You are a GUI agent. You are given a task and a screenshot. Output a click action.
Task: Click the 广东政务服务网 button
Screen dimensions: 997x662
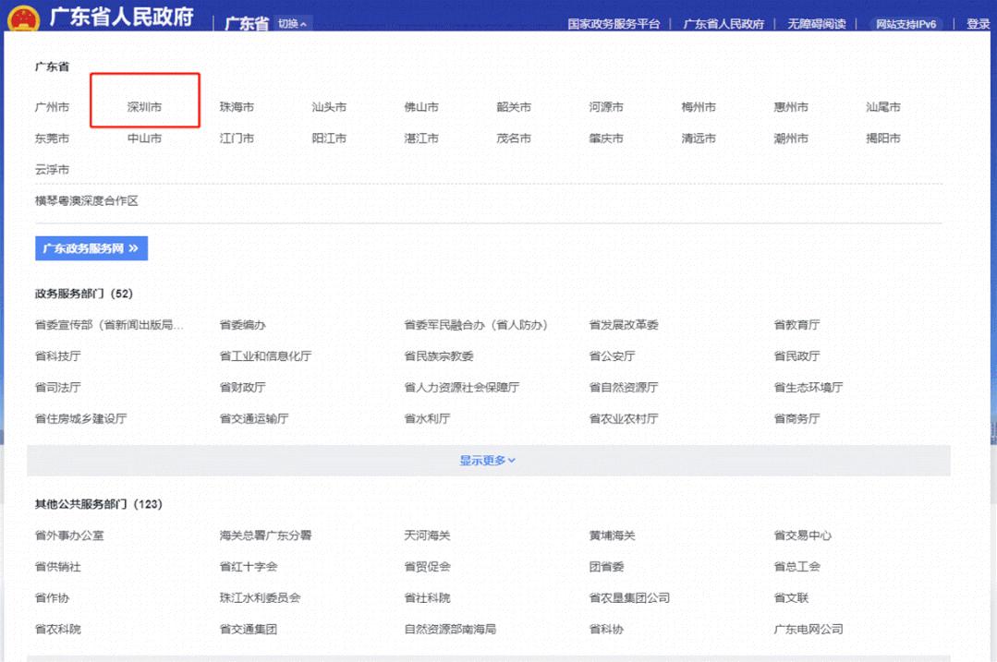point(91,248)
